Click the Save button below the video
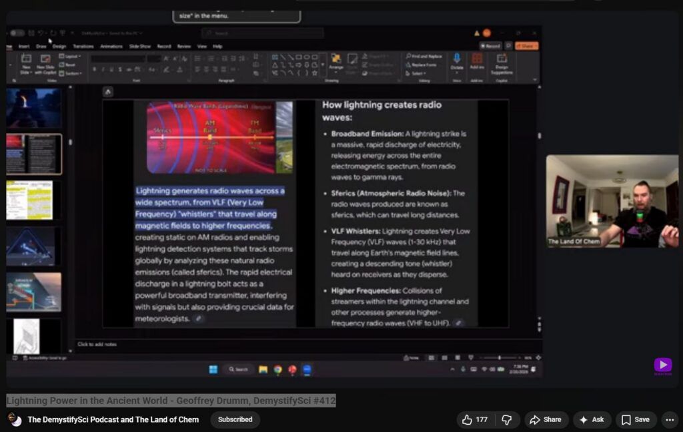Viewport: 683px width, 432px height. 636,420
